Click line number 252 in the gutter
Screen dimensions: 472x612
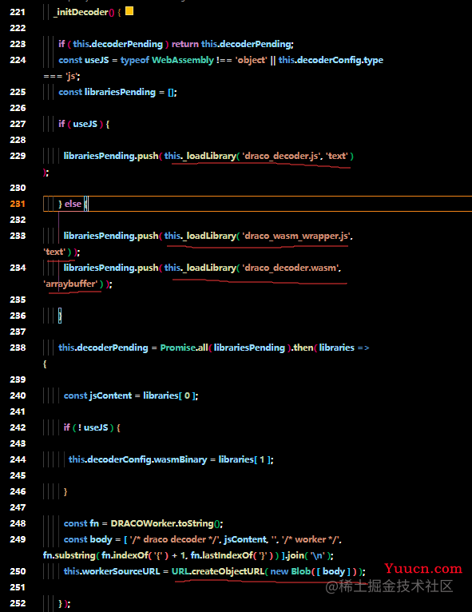[18, 603]
